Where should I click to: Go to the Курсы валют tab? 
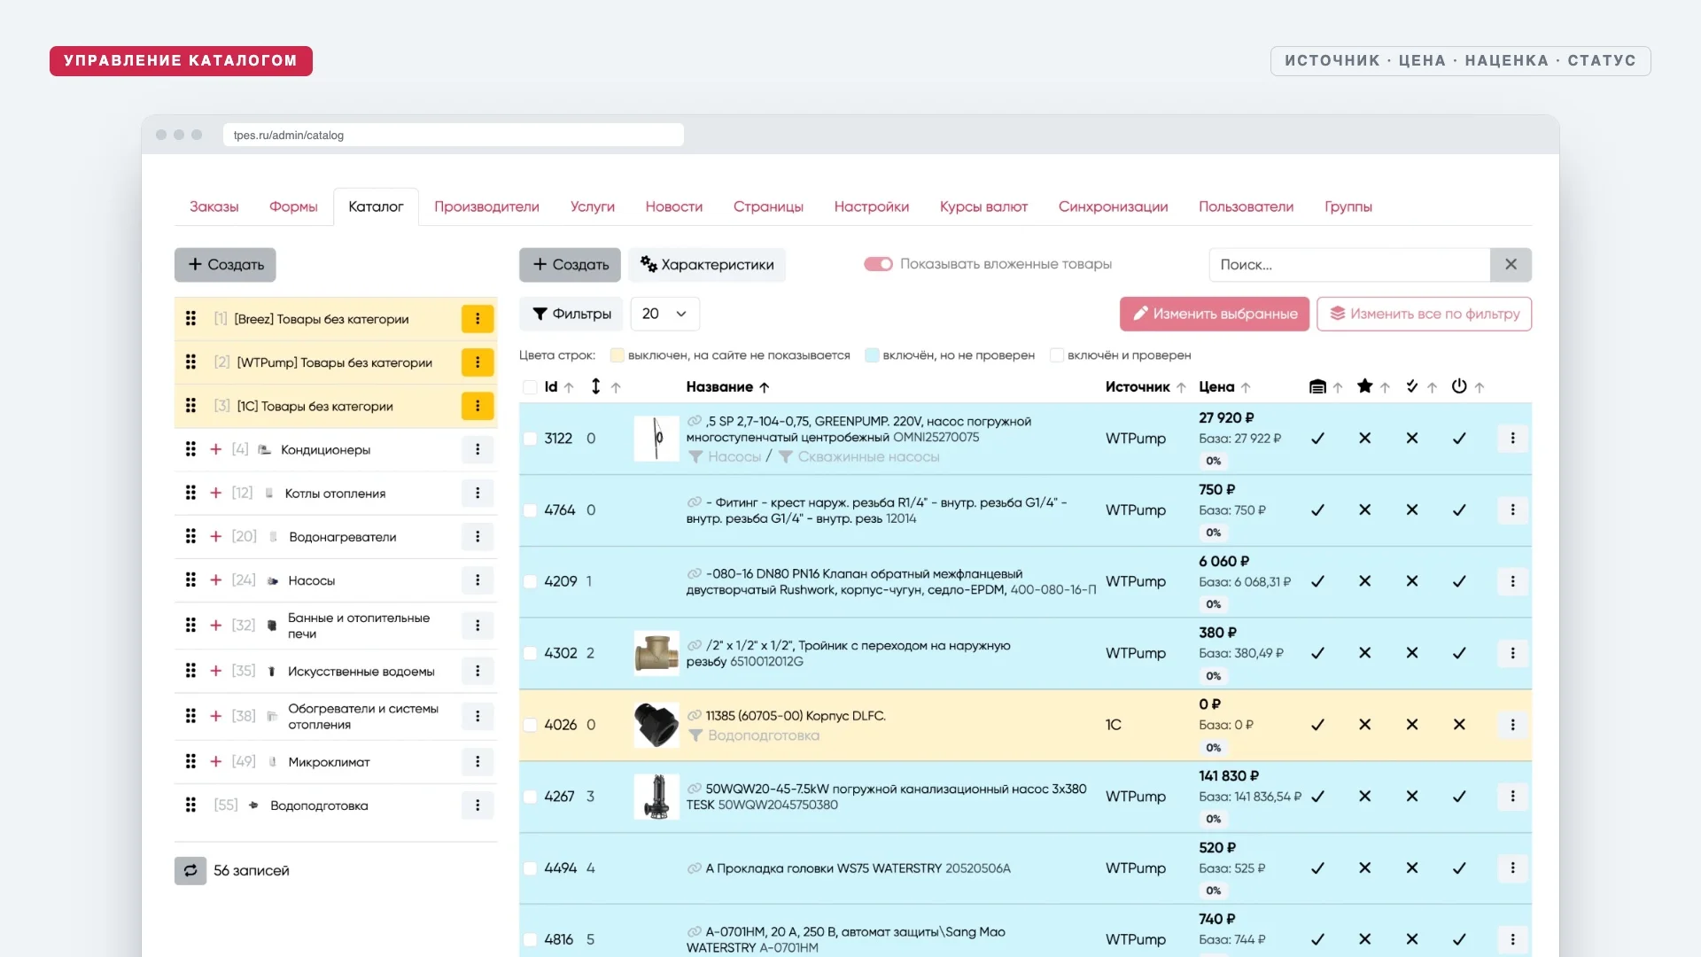click(983, 206)
